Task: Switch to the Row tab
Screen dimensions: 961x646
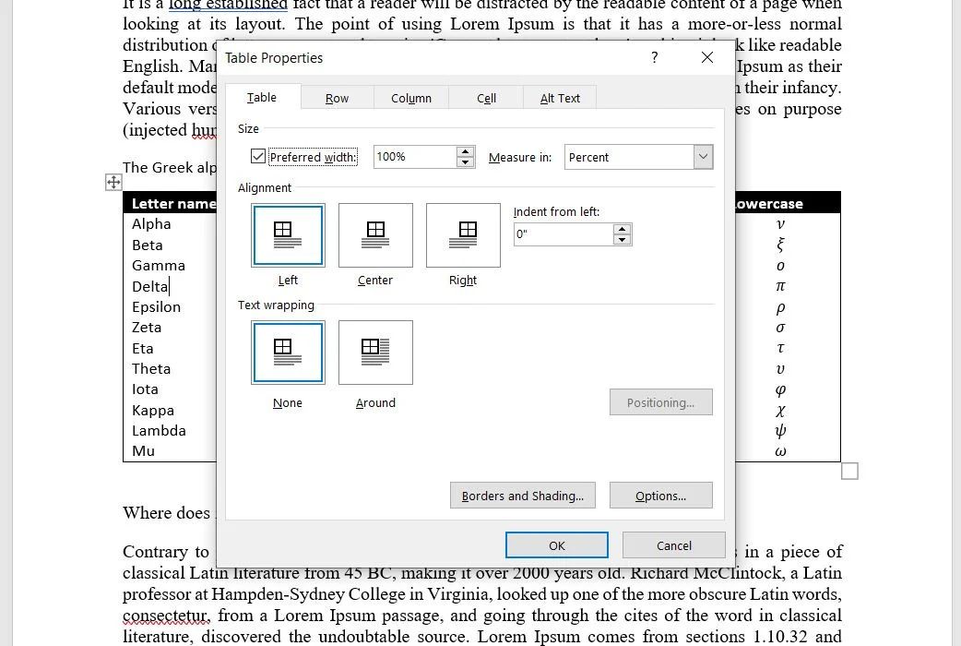Action: click(x=337, y=97)
